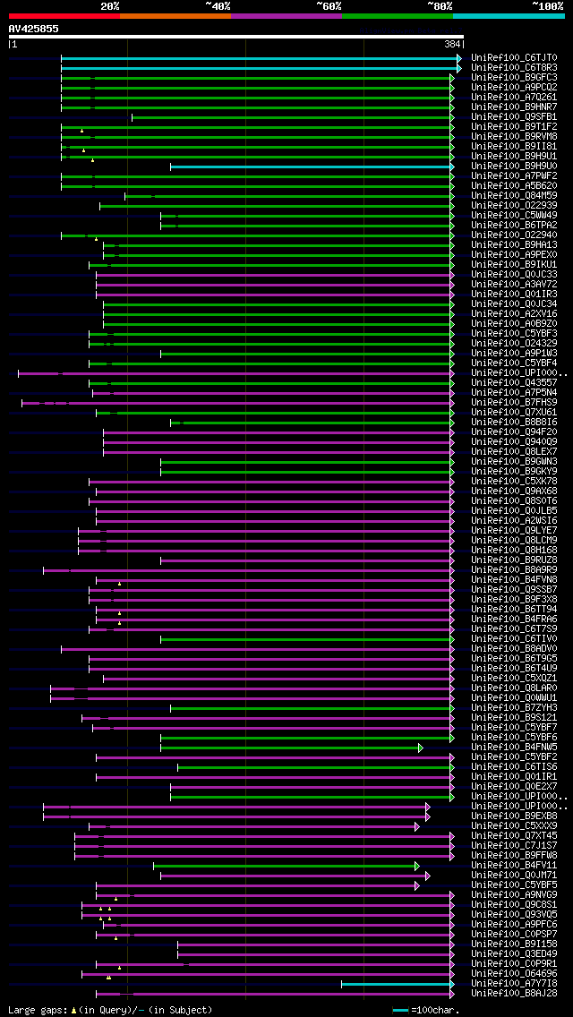The height and width of the screenshot is (1017, 573).
Task: Click the UniRef100_C5XK78 label
Action: [514, 482]
